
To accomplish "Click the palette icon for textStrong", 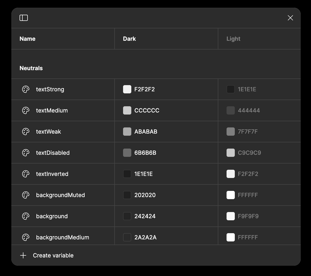I will click(x=26, y=89).
